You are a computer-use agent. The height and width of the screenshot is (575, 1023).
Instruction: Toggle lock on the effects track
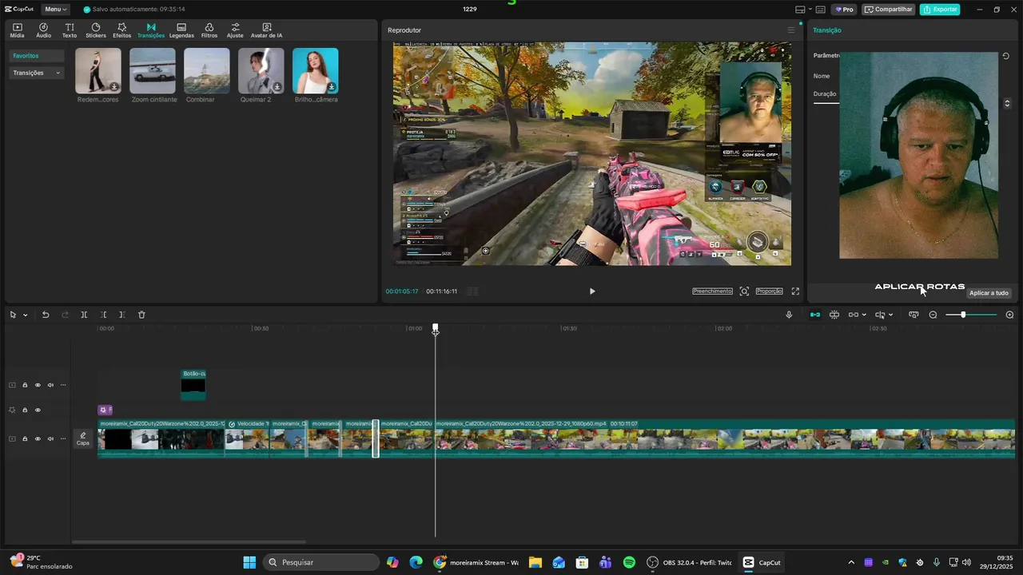coord(25,410)
